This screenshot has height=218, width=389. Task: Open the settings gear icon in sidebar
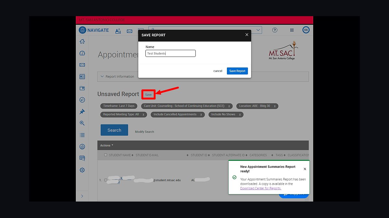click(x=82, y=170)
